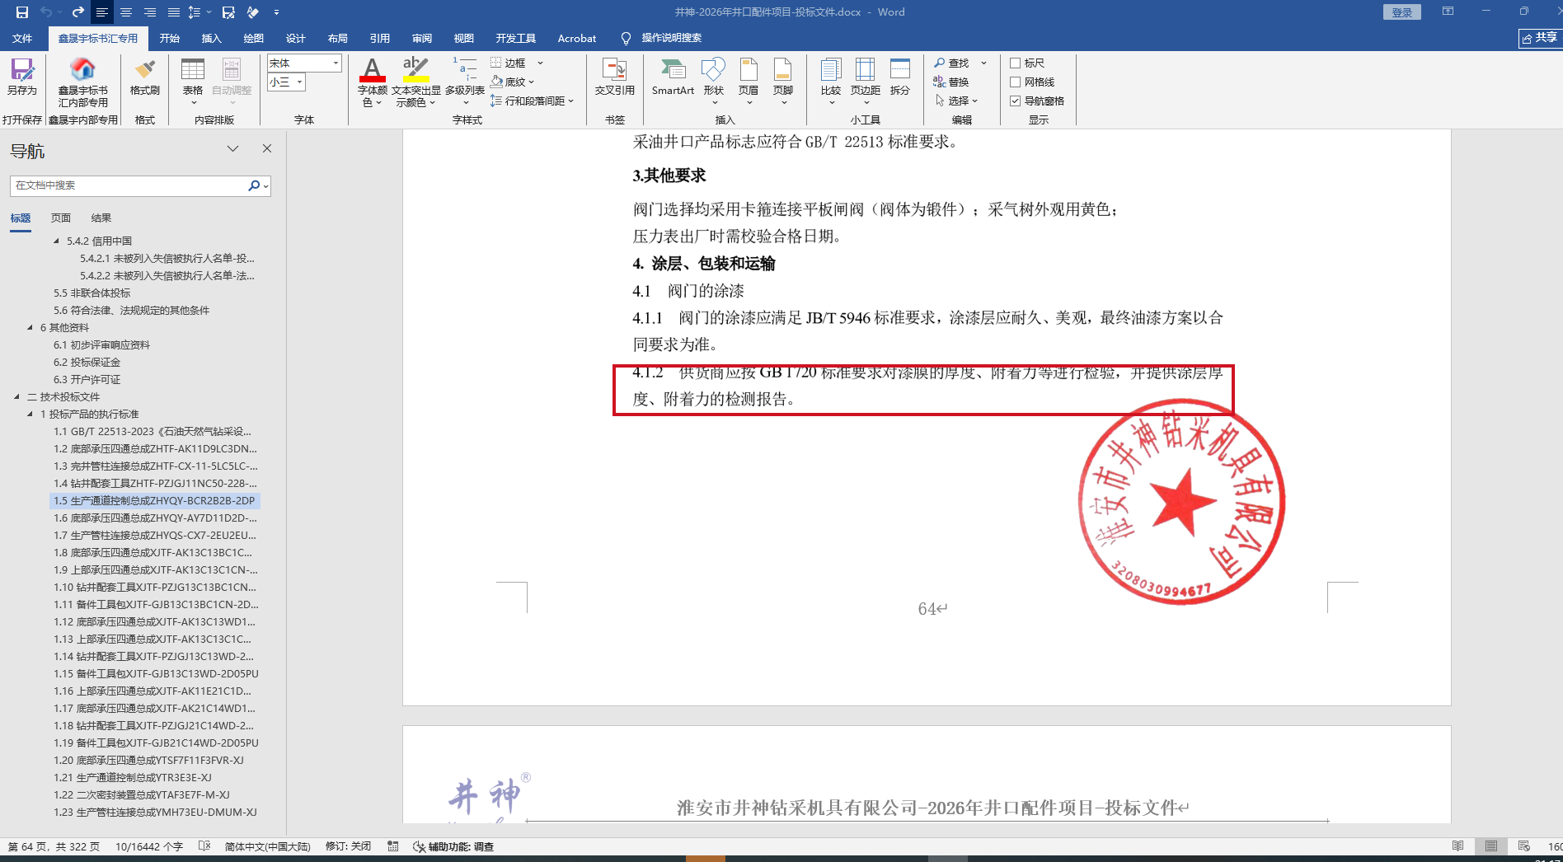The width and height of the screenshot is (1563, 862).
Task: Collapse the 5.4.2 信用中国 heading
Action: pyautogui.click(x=57, y=241)
